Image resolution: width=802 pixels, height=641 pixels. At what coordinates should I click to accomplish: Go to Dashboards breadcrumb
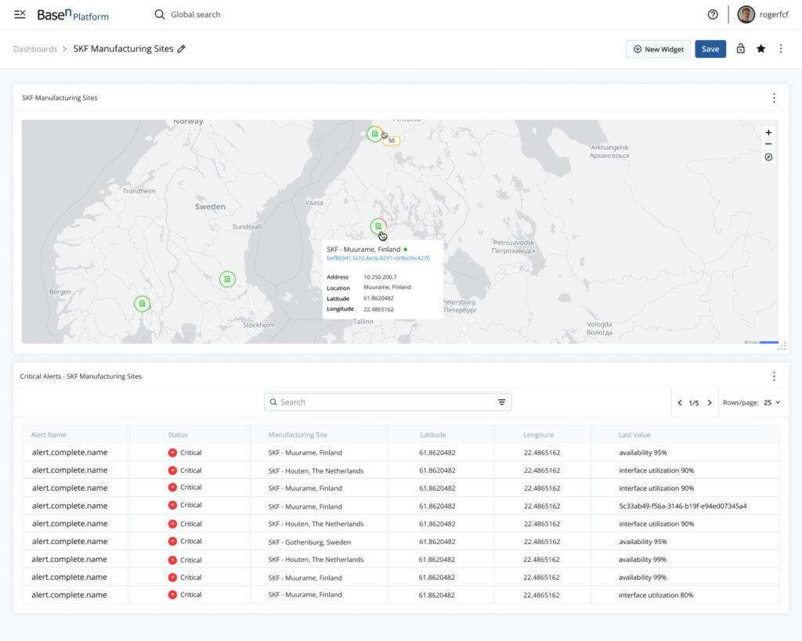pos(35,49)
